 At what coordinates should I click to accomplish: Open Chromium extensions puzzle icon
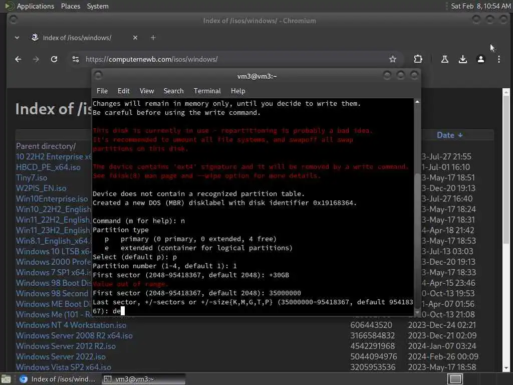pyautogui.click(x=418, y=59)
